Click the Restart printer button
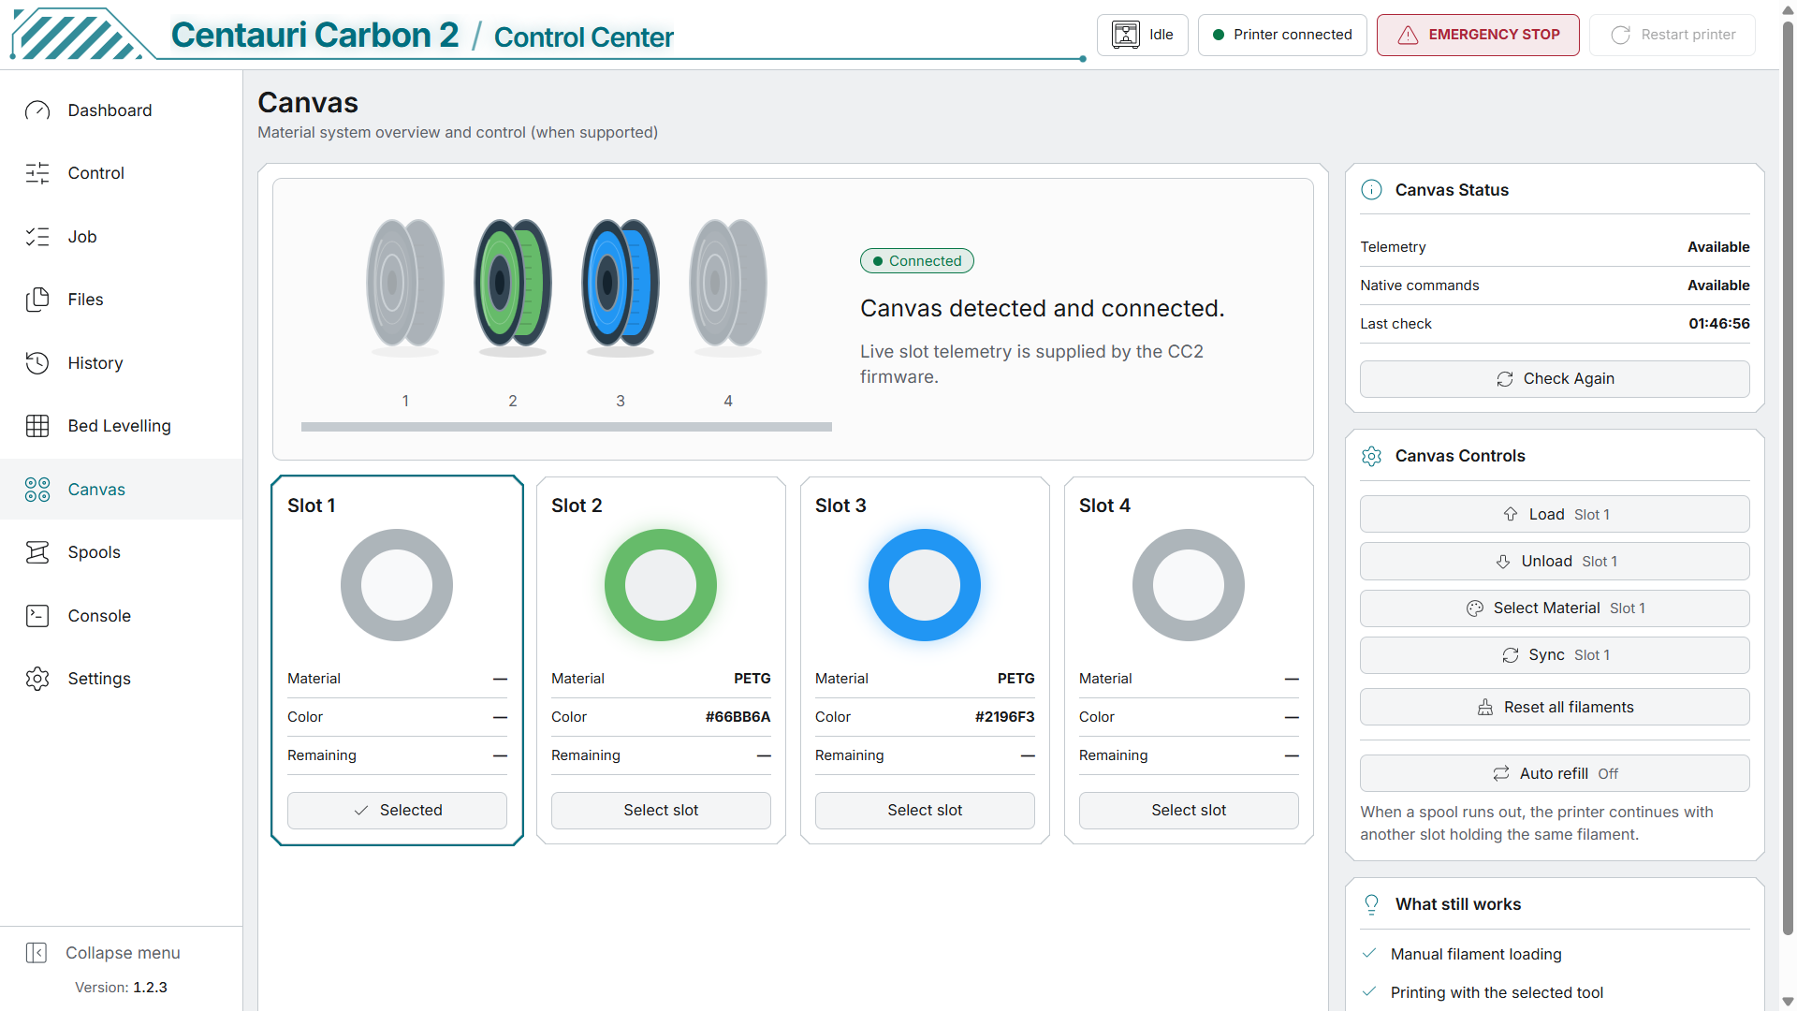Image resolution: width=1797 pixels, height=1011 pixels. [1673, 35]
